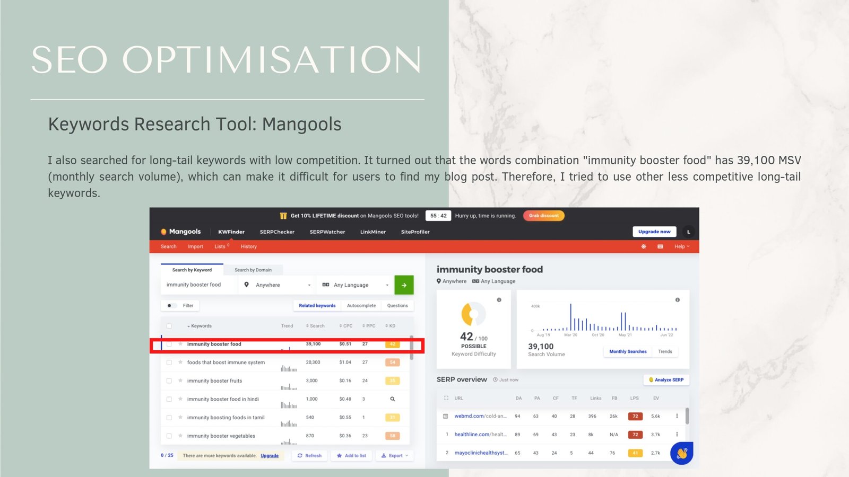Star the immunity booster food keyword

click(x=180, y=344)
